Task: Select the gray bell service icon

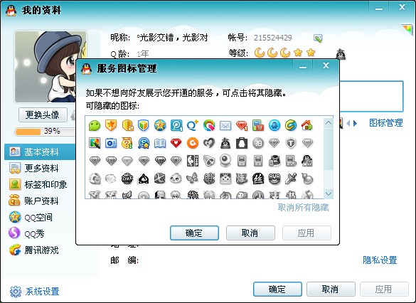Action: click(x=209, y=161)
